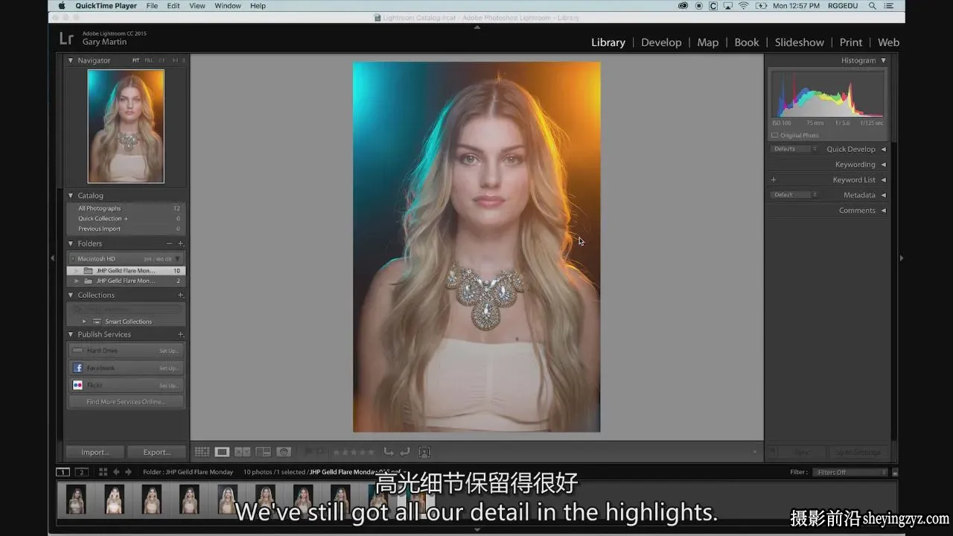Image resolution: width=953 pixels, height=536 pixels.
Task: Collapse the Navigator panel
Action: pos(71,60)
